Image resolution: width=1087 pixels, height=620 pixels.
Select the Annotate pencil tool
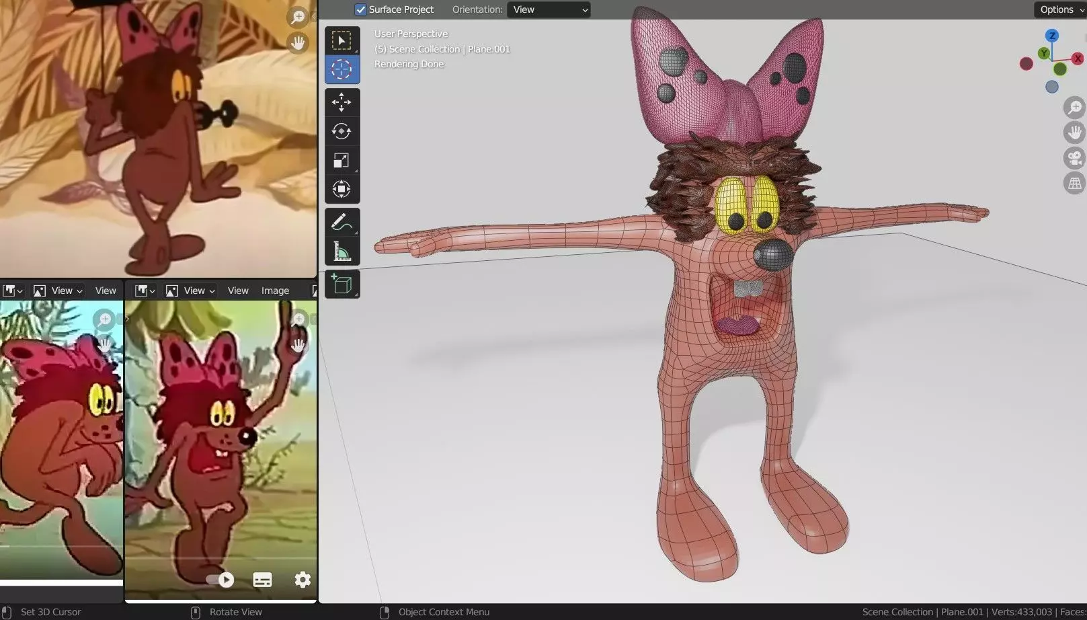click(341, 222)
